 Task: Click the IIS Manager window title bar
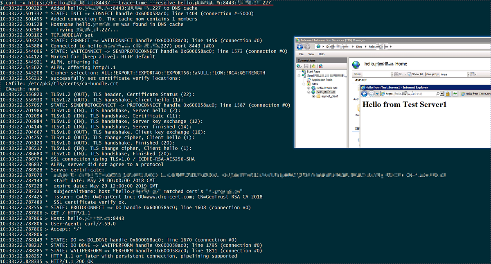393,40
